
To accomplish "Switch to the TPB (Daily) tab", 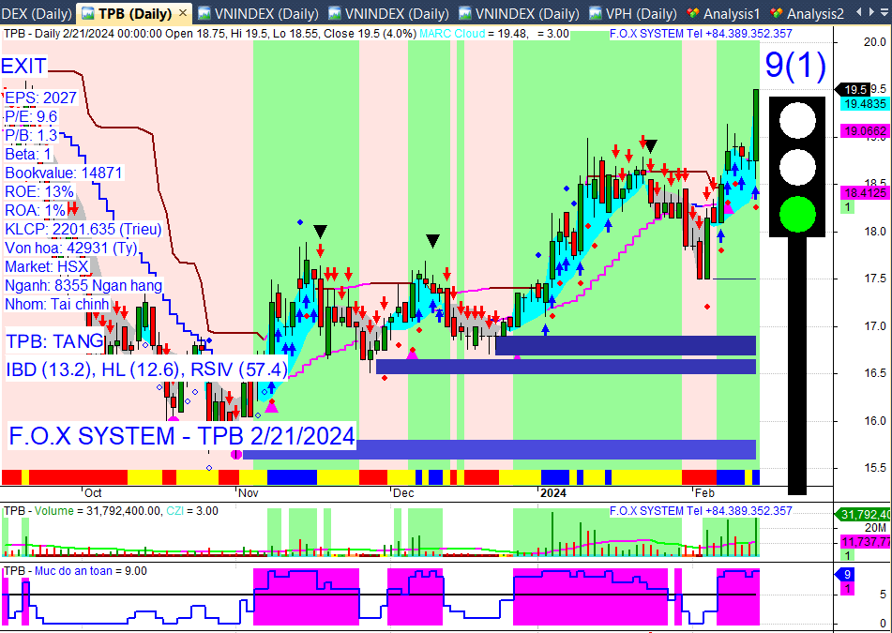I will 134,13.
